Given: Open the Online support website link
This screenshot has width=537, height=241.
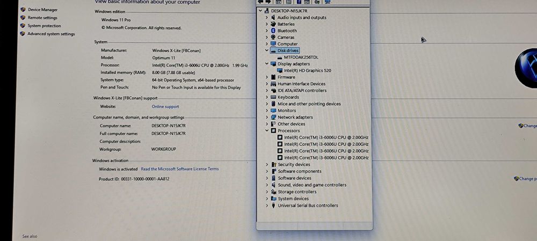Looking at the screenshot, I should [x=165, y=106].
